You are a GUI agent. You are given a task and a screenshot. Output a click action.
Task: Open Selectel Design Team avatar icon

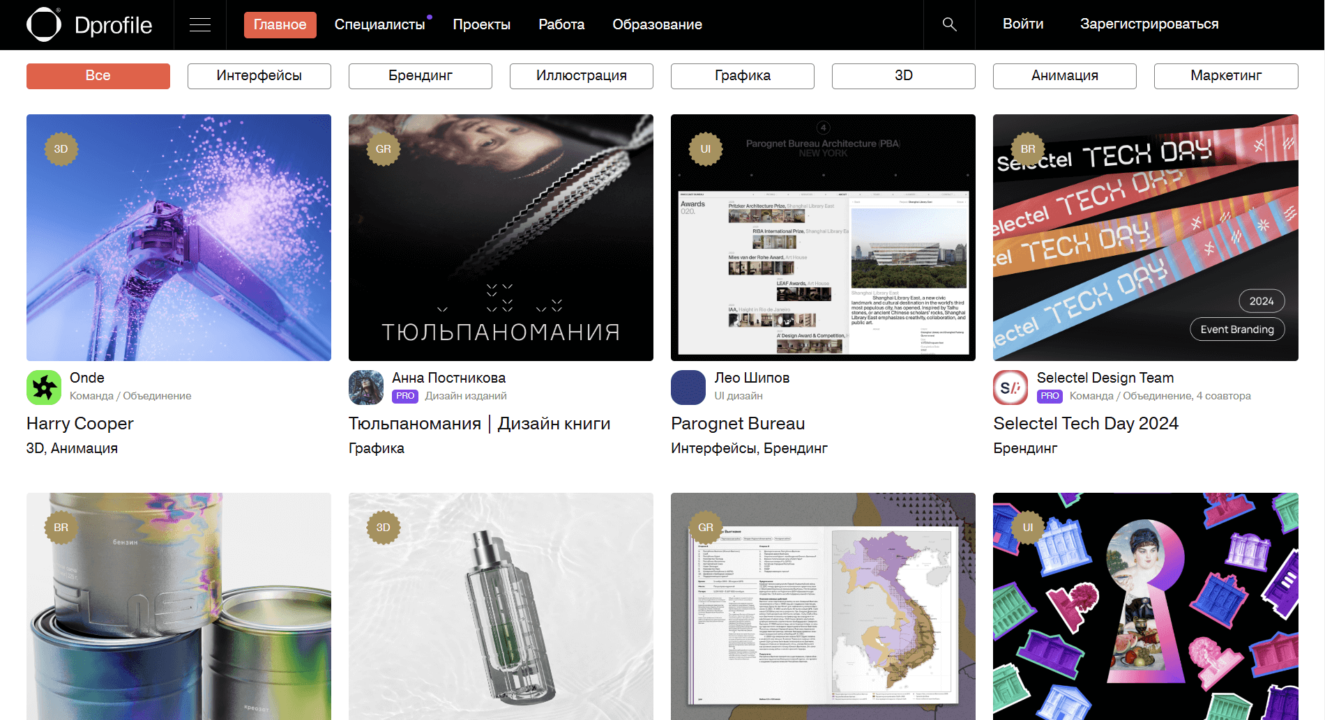pos(1010,388)
